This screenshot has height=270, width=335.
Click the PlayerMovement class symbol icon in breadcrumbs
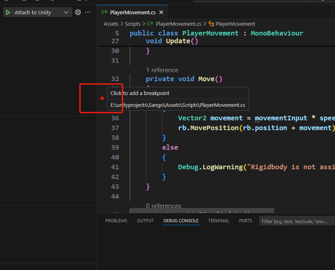[211, 24]
